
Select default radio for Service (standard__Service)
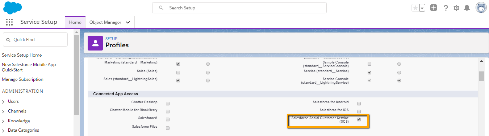(399, 73)
